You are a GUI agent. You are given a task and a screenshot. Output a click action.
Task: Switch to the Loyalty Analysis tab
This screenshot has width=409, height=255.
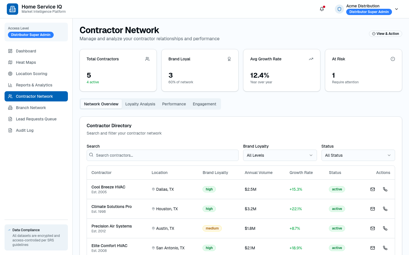coord(140,104)
